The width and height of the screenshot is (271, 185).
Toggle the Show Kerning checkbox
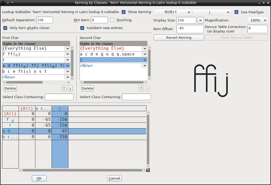(124, 12)
